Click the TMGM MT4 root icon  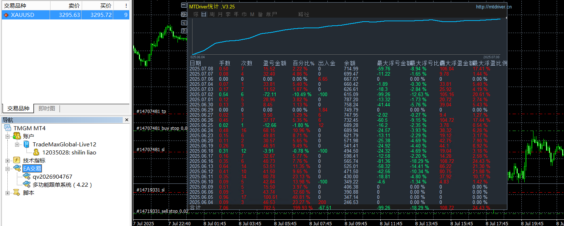coord(8,128)
